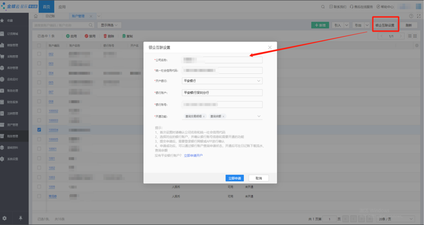Remove the 查询交易明细 tag
Screen dimensions: 425x225
204,116
